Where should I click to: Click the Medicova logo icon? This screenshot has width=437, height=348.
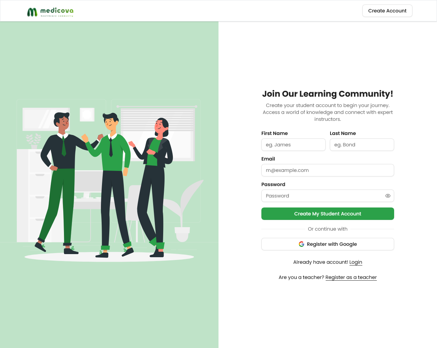coord(32,12)
